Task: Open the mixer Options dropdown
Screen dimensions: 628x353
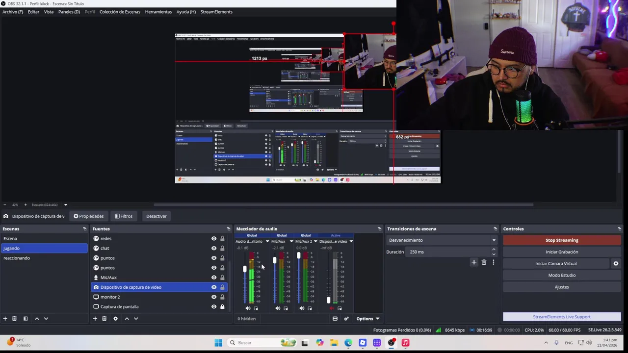Action: [367, 319]
